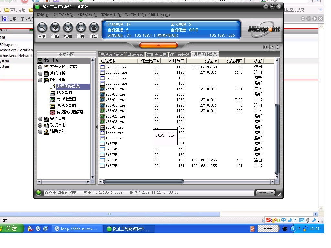The height and width of the screenshot is (248, 331).
Task: Click the 系统分析 icon in the tree
Action: 46,74
